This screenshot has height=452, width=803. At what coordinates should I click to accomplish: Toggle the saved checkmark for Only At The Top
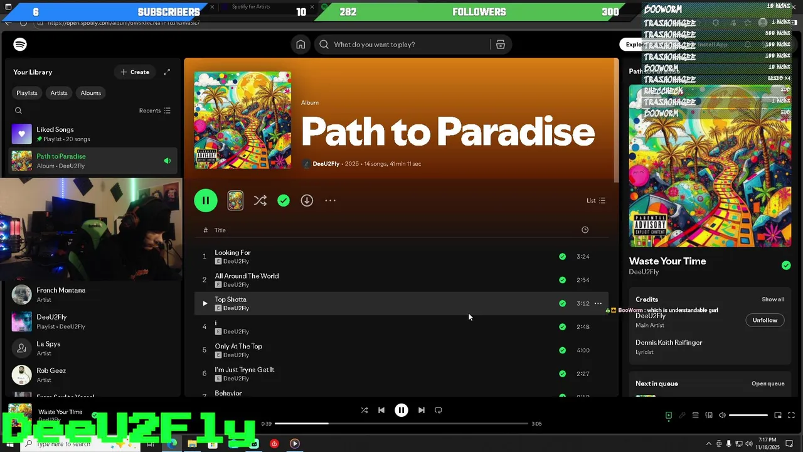tap(562, 350)
